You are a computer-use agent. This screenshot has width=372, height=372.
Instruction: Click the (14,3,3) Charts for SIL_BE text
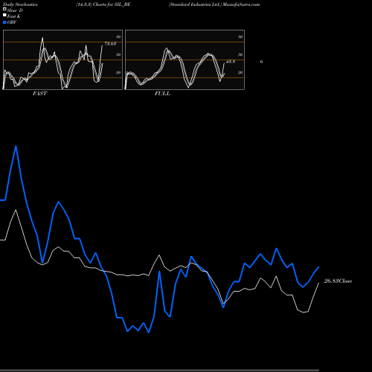tap(103, 4)
